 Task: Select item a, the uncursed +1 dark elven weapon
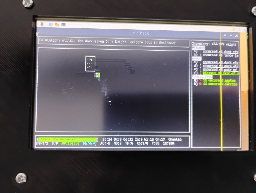pyautogui.click(x=216, y=51)
